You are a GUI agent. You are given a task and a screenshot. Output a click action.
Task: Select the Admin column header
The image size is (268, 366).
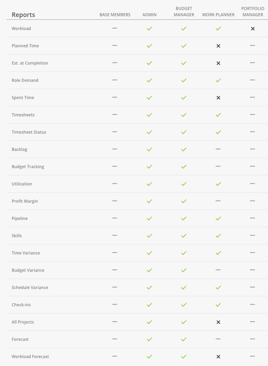click(x=149, y=15)
